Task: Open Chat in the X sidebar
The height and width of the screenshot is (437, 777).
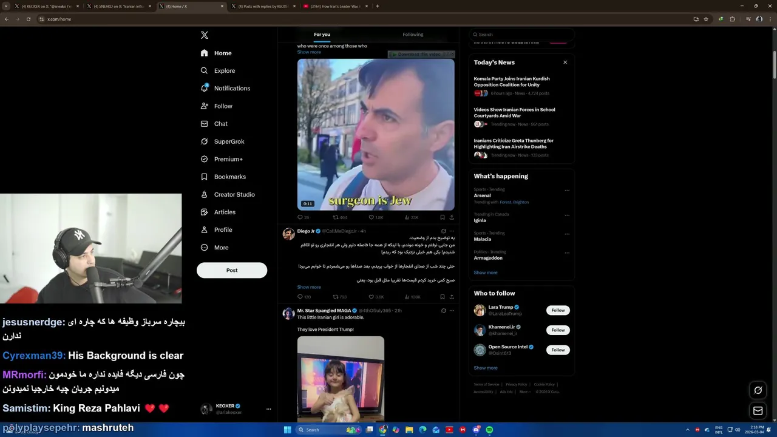Action: pyautogui.click(x=214, y=123)
